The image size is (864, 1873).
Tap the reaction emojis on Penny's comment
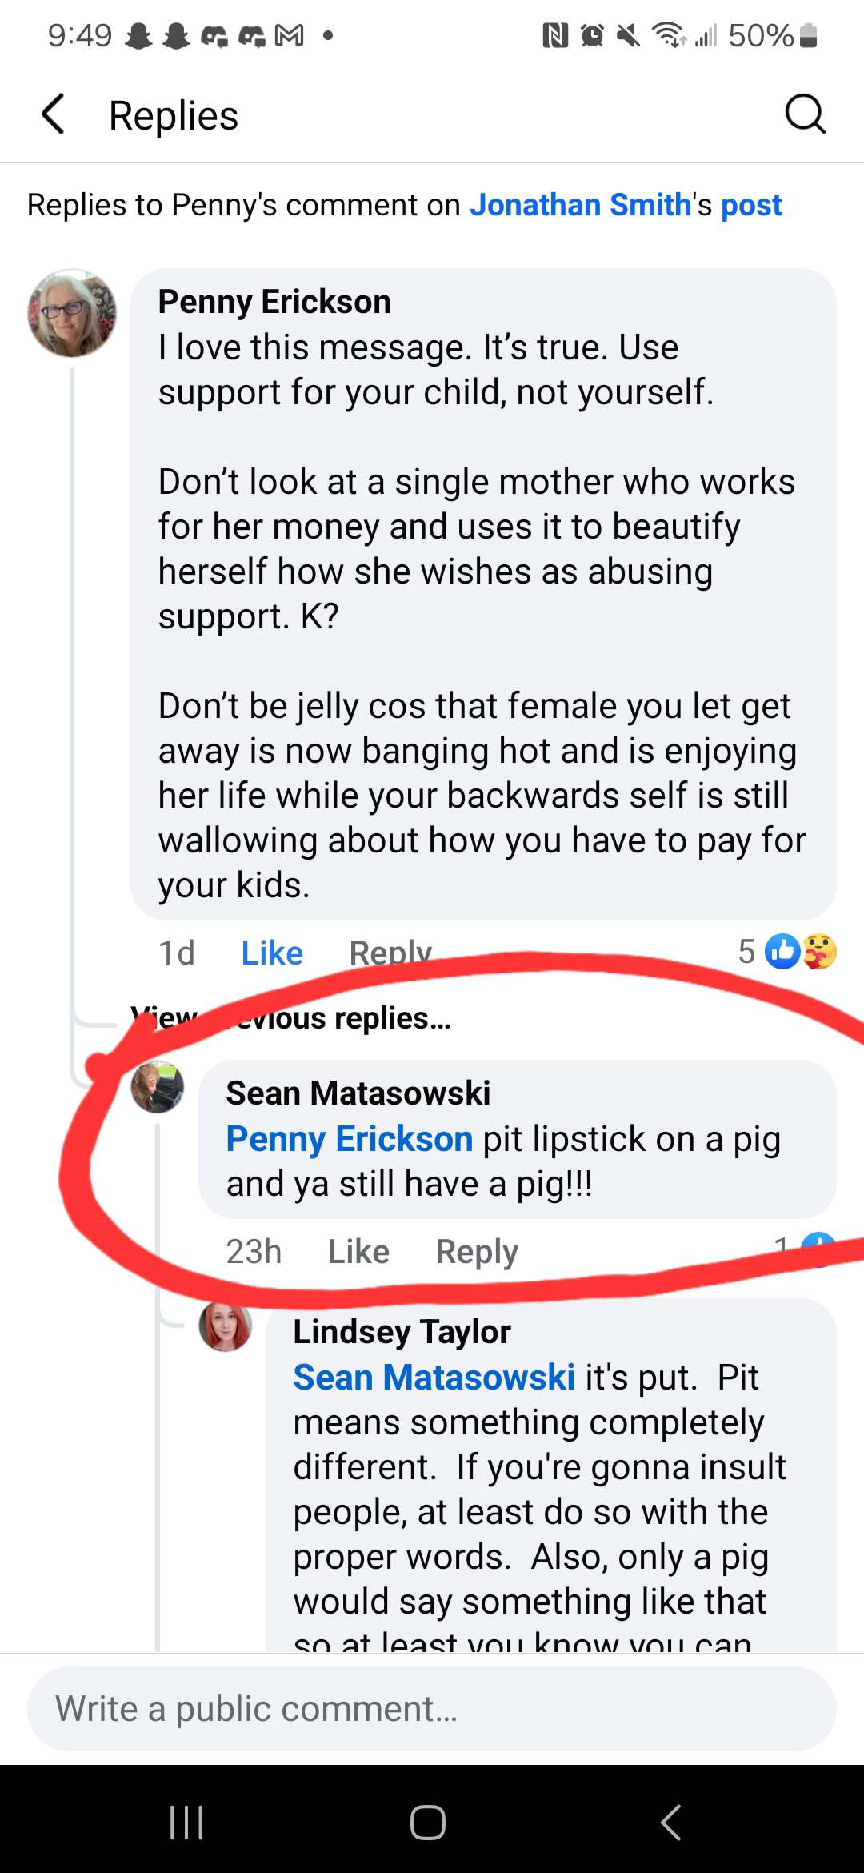click(x=801, y=952)
